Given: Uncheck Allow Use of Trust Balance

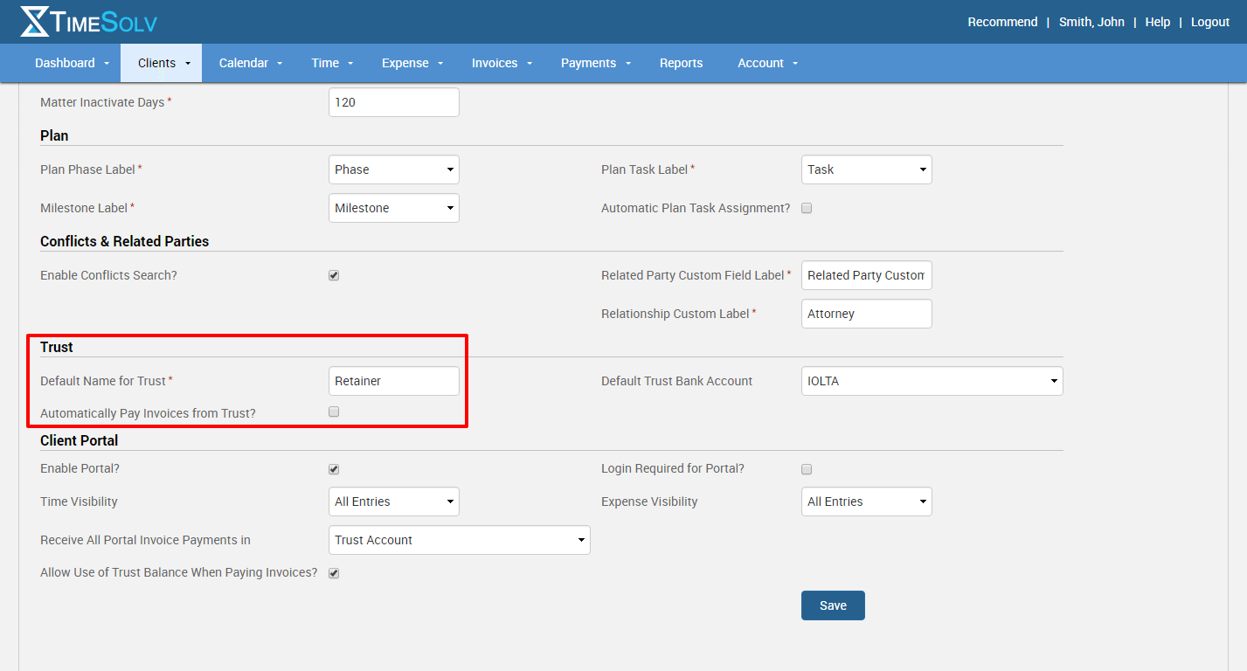Looking at the screenshot, I should [x=333, y=572].
